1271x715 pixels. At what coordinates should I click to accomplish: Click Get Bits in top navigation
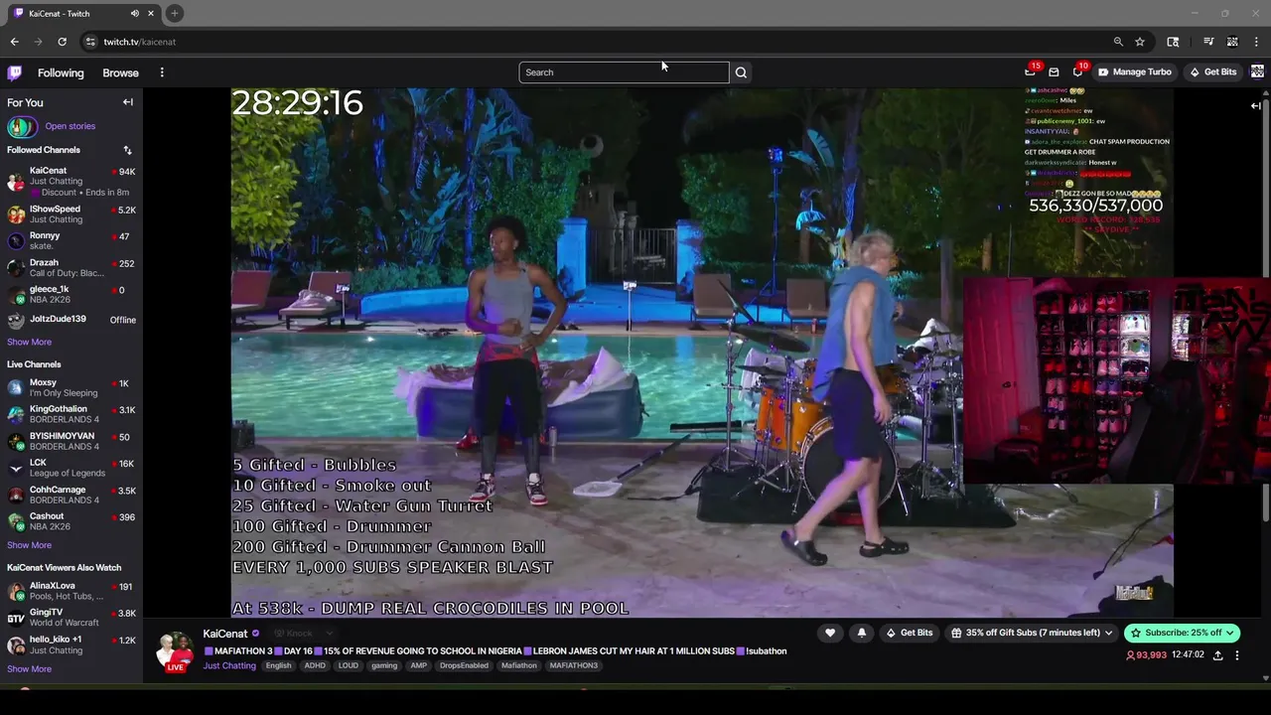(x=1213, y=71)
